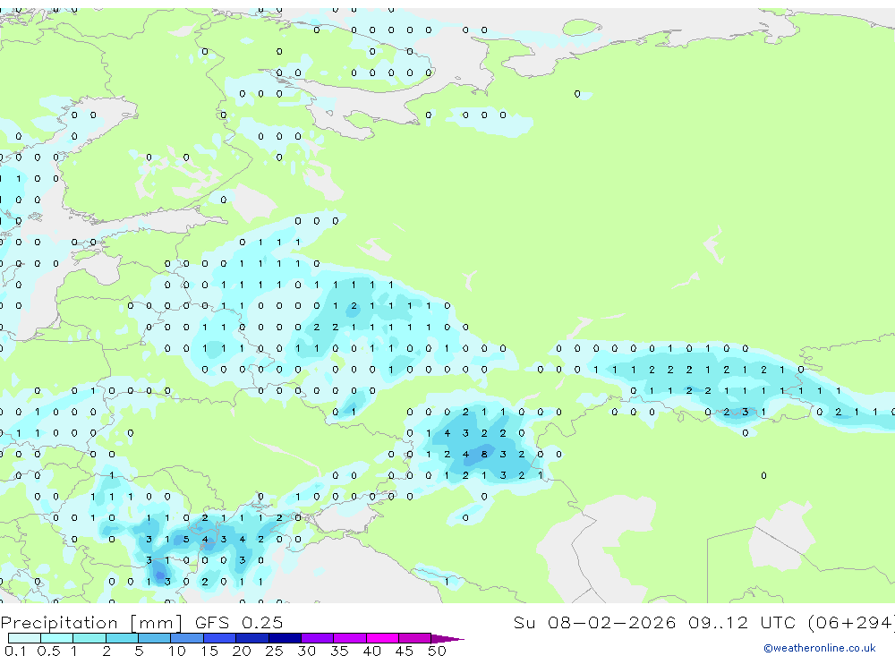Click the '10' legend scale label
Screen dimensions: 895x656
pyautogui.click(x=176, y=651)
